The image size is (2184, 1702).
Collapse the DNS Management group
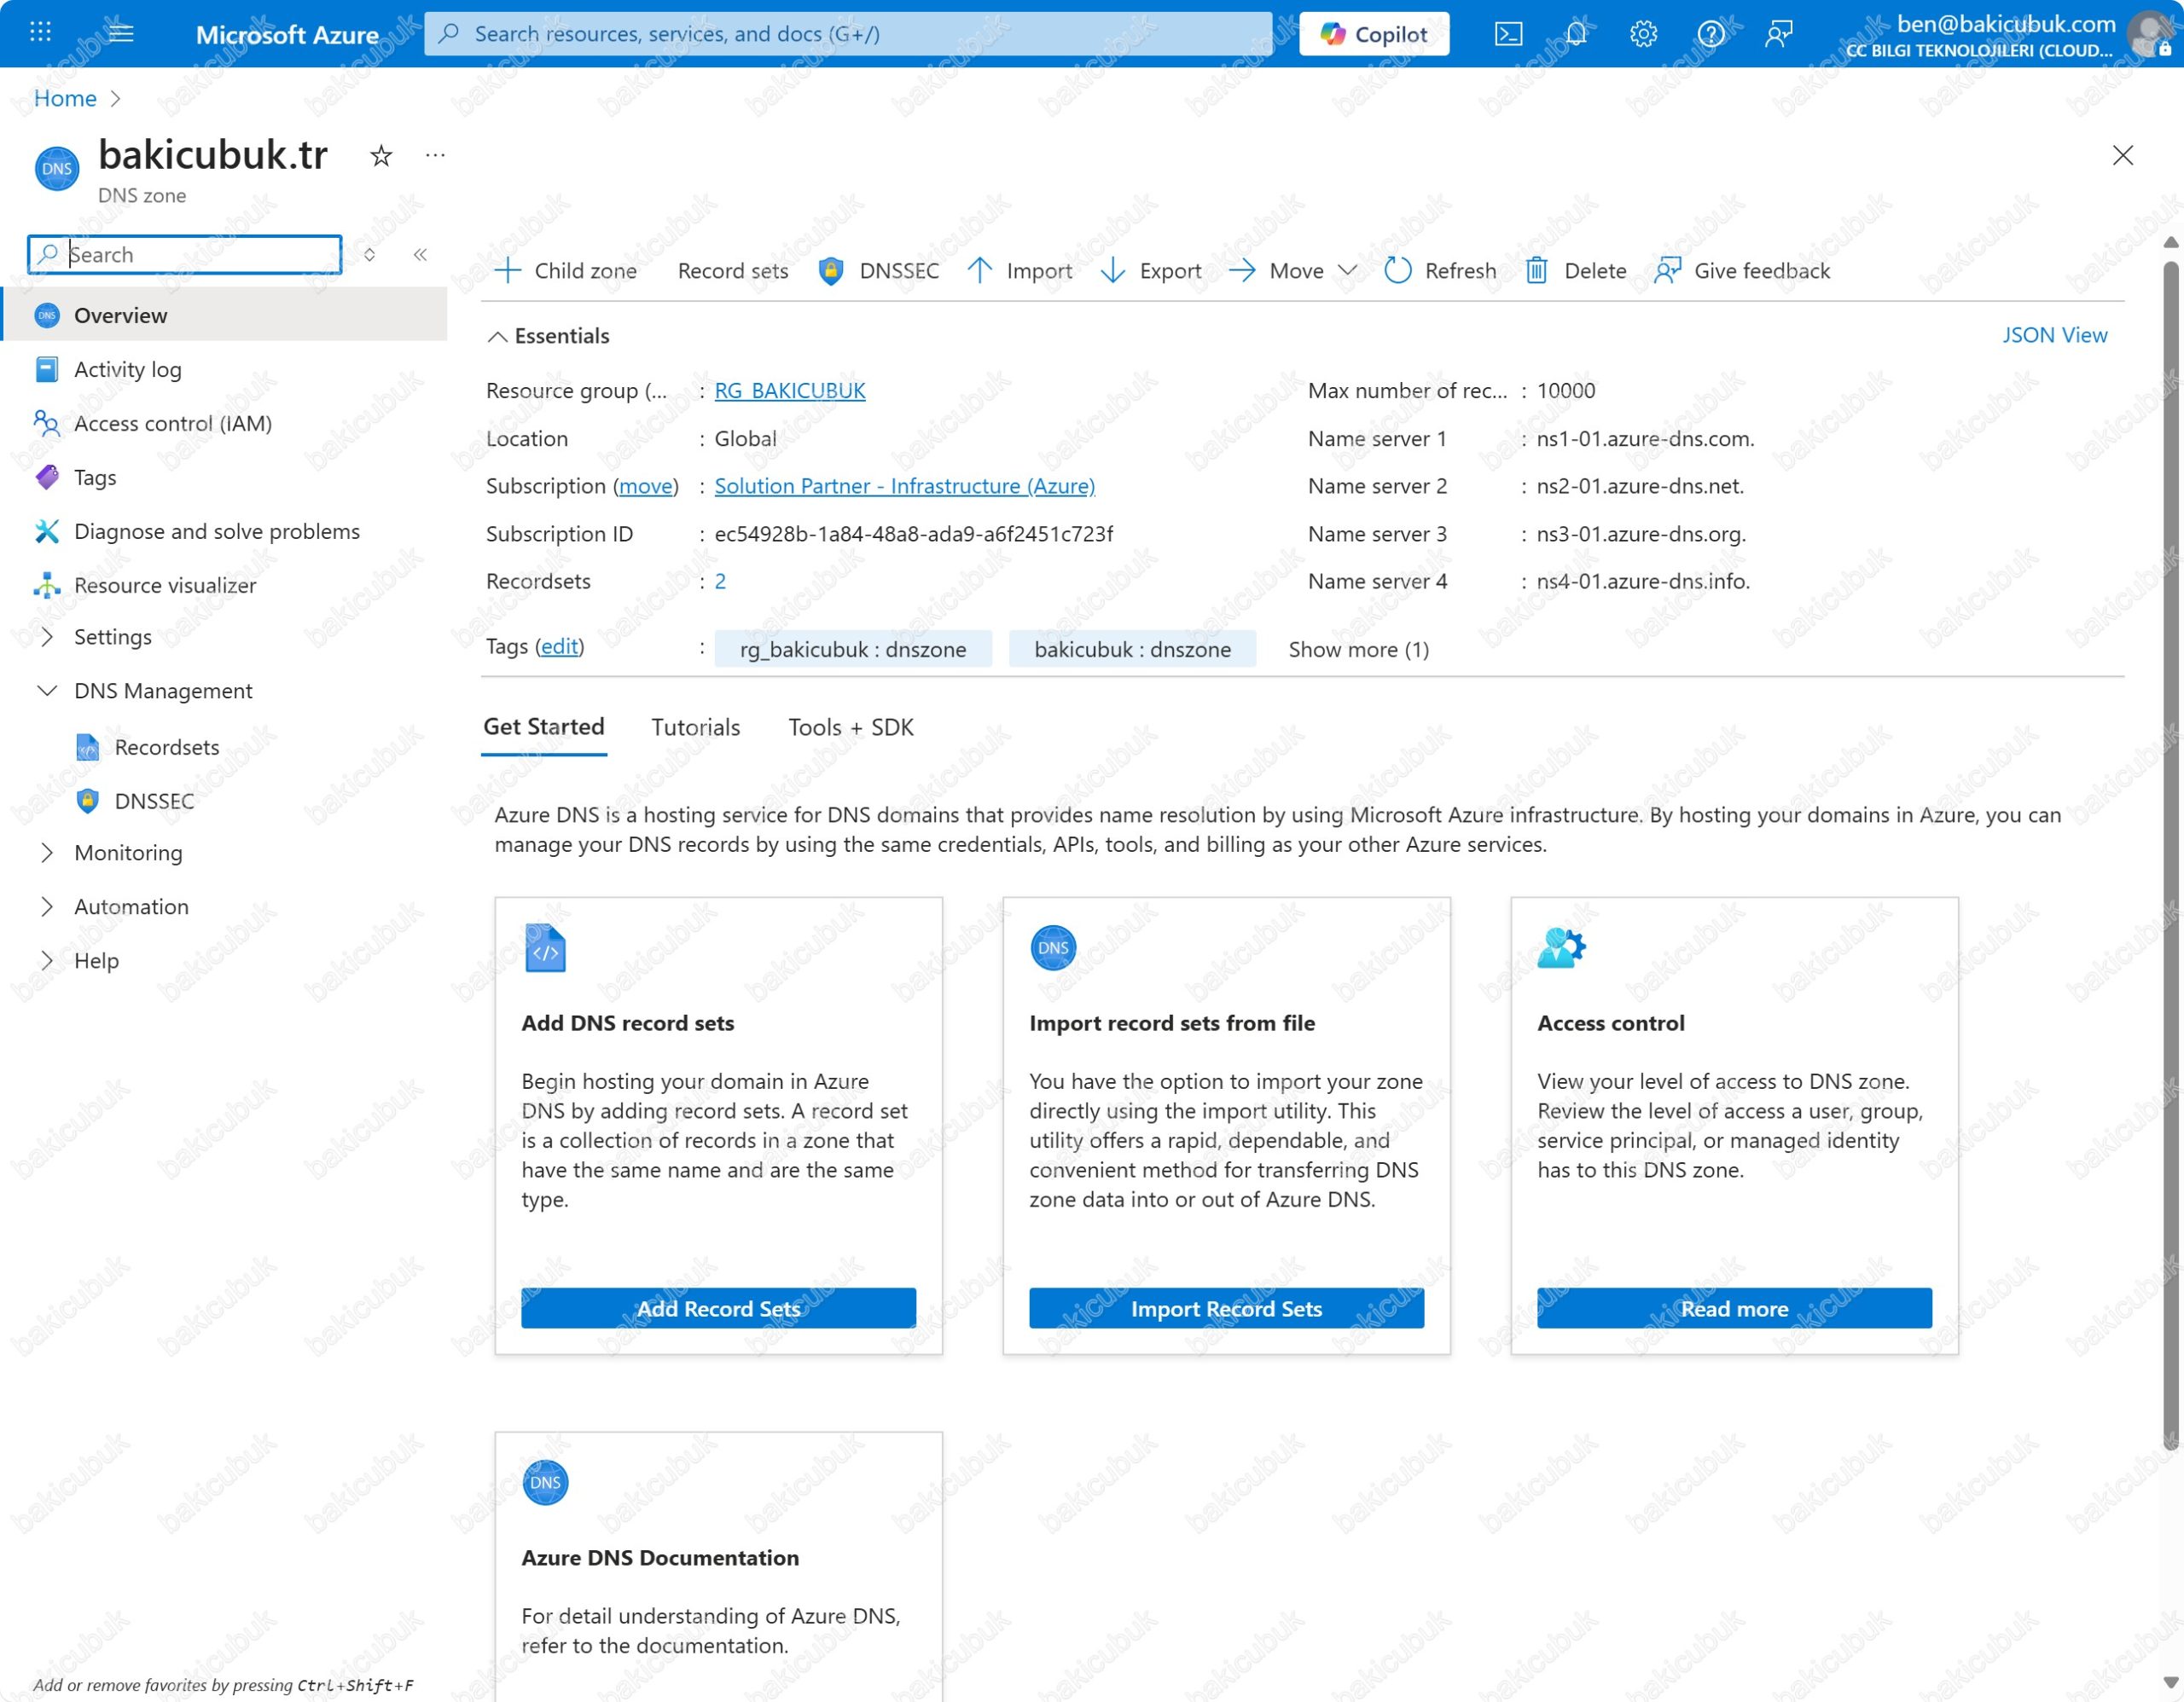pos(47,691)
